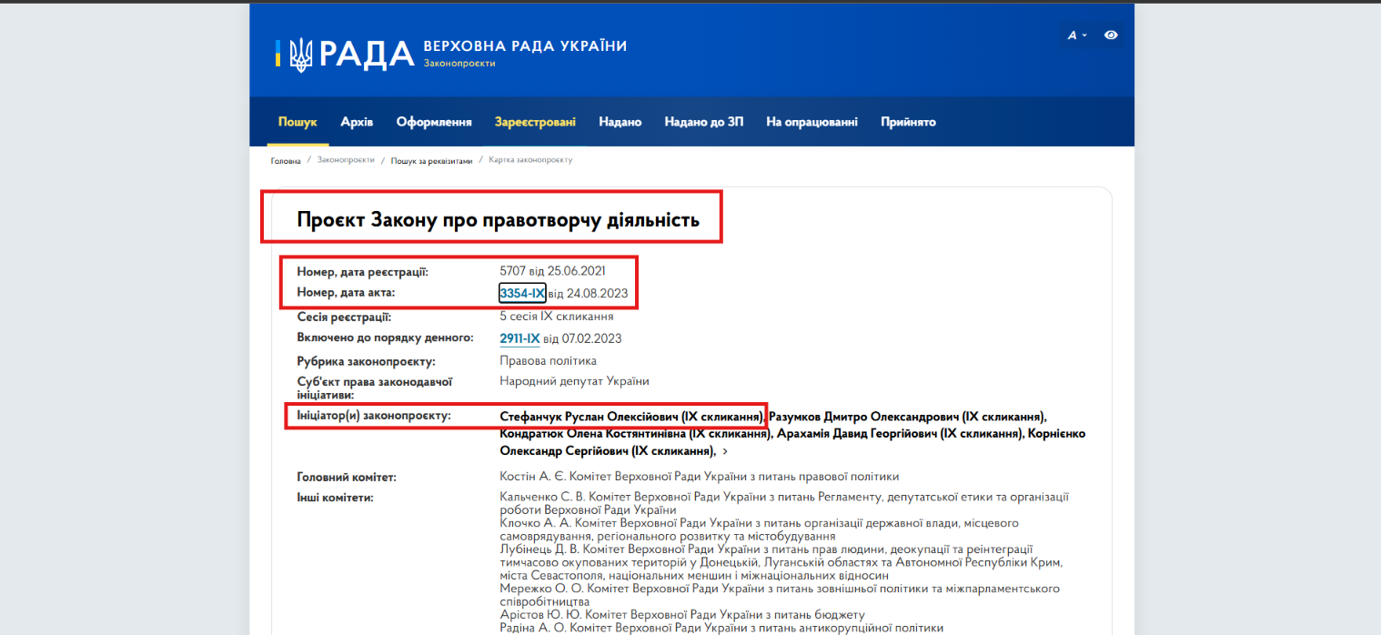Open agenda link 2911-IX
This screenshot has height=635, width=1381.
point(520,338)
